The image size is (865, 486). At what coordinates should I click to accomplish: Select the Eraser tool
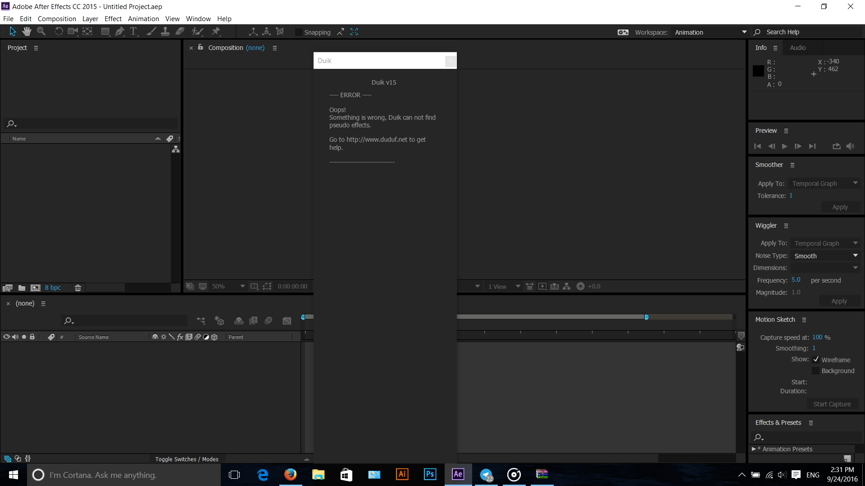point(180,31)
